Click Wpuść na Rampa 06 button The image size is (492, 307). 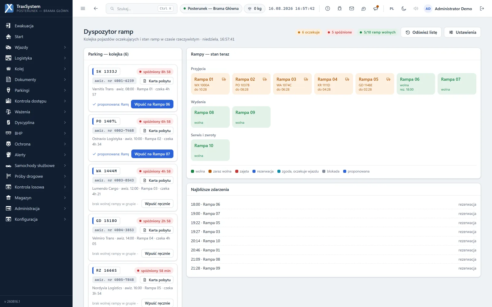coord(152,104)
